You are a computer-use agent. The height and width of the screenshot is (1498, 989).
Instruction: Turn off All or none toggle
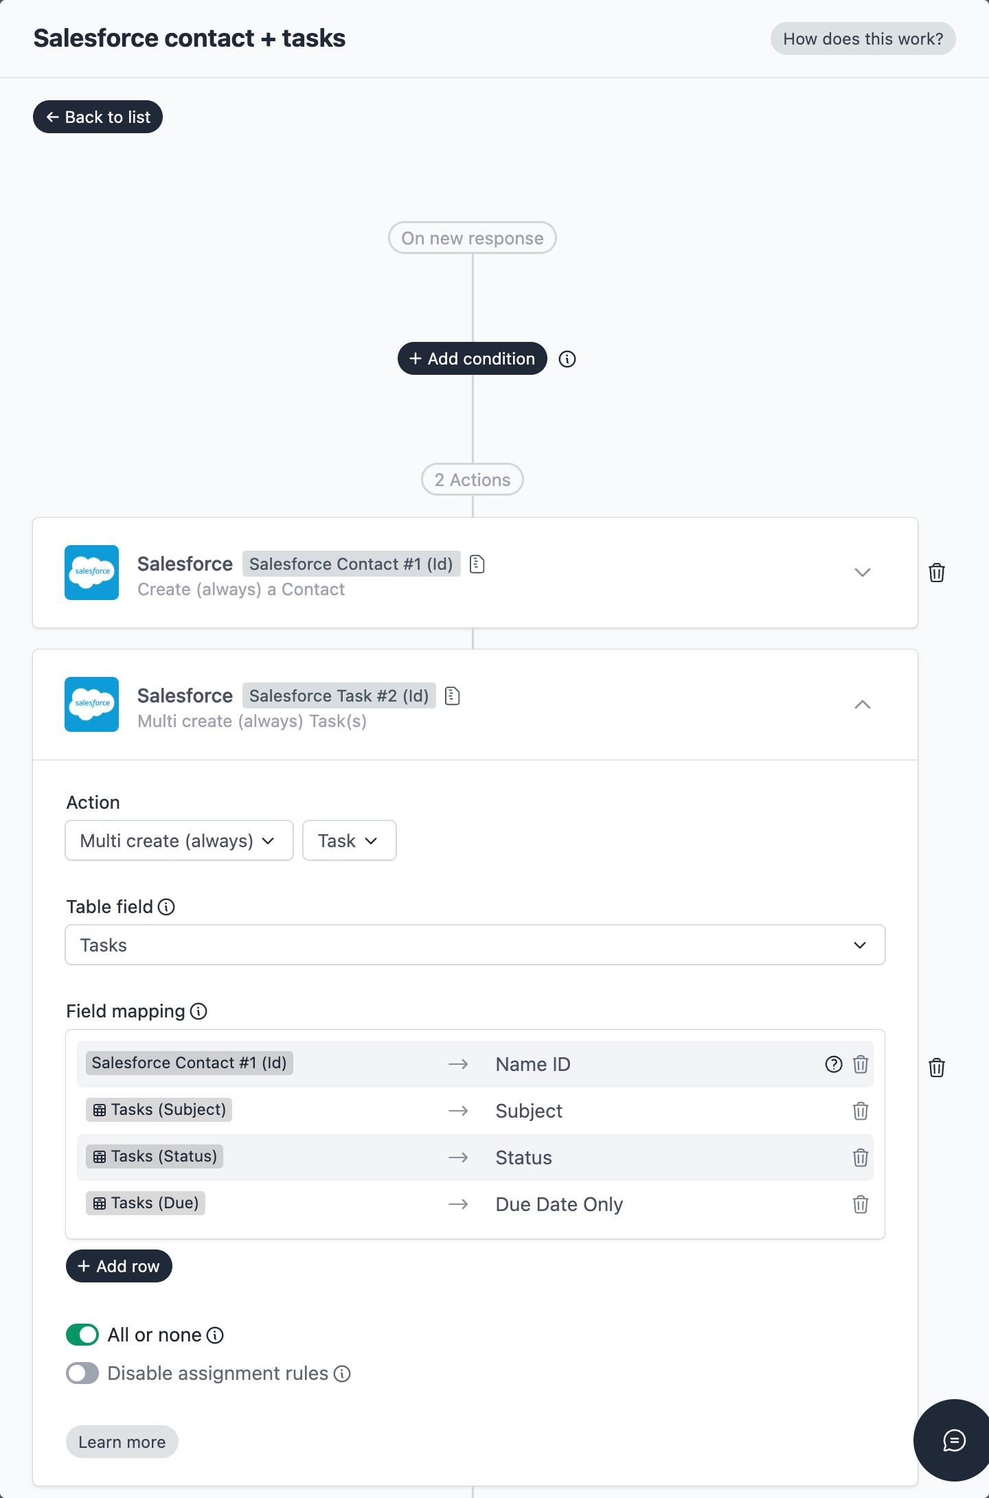82,1335
